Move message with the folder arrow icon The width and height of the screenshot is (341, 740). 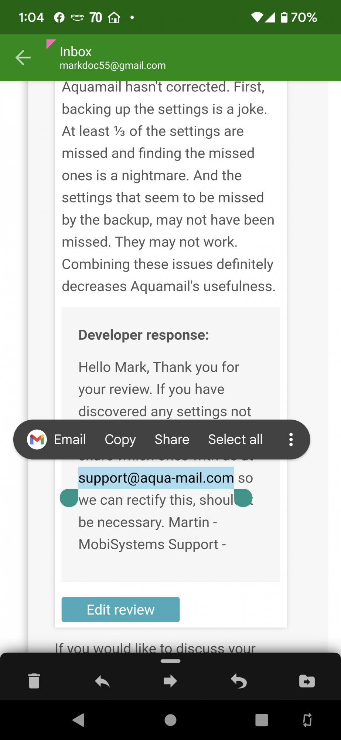click(x=307, y=681)
